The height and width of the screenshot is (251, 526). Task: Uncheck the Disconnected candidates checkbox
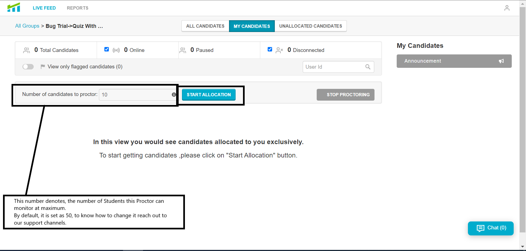pyautogui.click(x=270, y=49)
